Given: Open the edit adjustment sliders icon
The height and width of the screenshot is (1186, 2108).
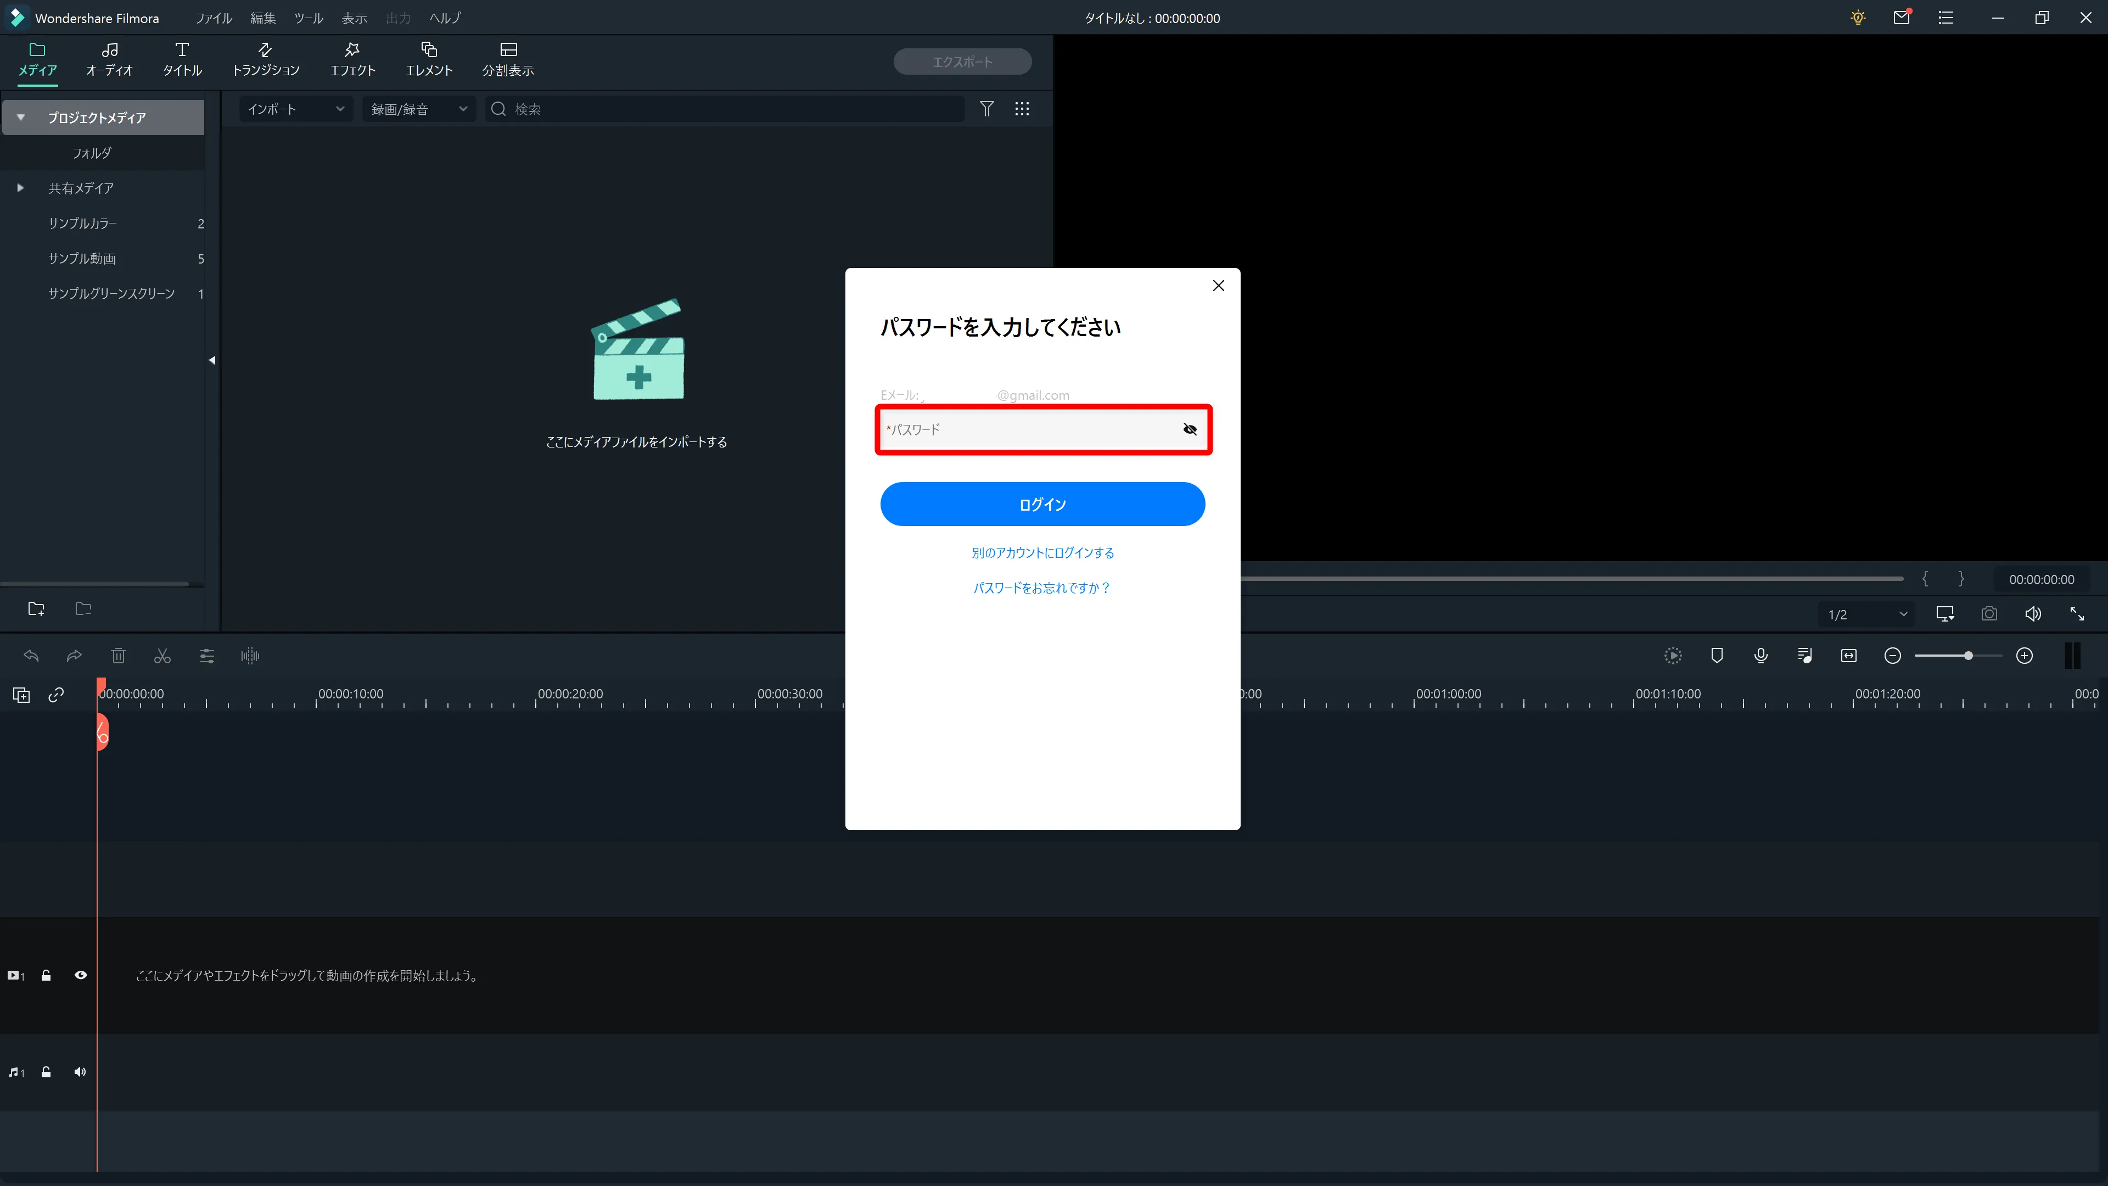Looking at the screenshot, I should pyautogui.click(x=206, y=656).
